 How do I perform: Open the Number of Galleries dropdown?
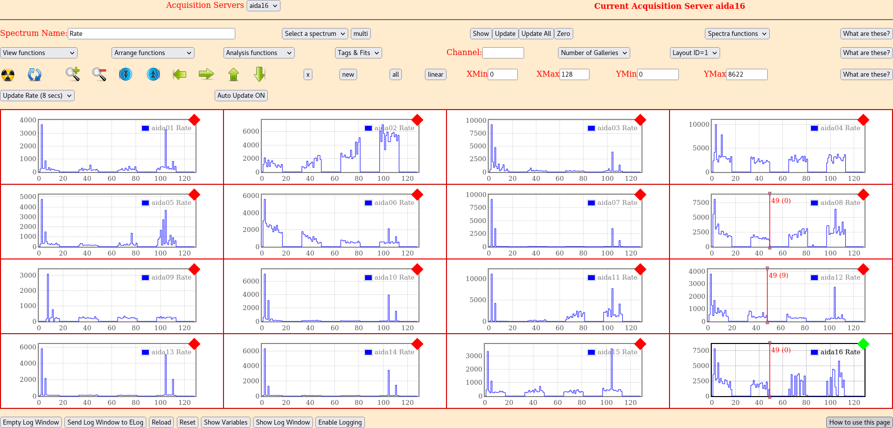click(x=594, y=53)
